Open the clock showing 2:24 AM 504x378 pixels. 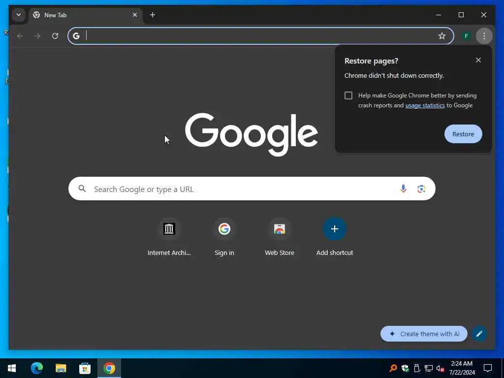(462, 368)
